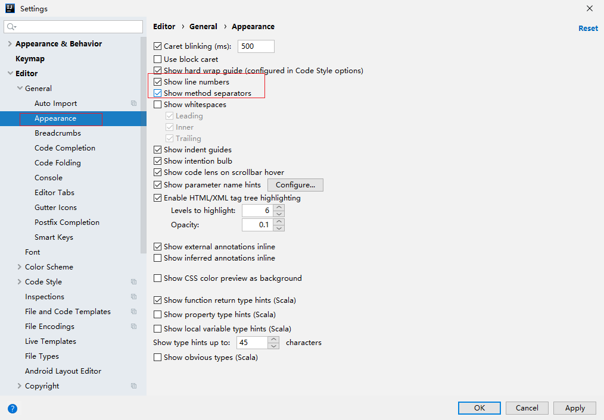Viewport: 604px width, 420px height.
Task: Decrease Opacity value
Action: 279,228
